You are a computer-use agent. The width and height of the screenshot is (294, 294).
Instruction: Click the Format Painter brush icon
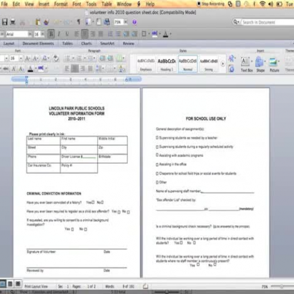[x=46, y=22]
